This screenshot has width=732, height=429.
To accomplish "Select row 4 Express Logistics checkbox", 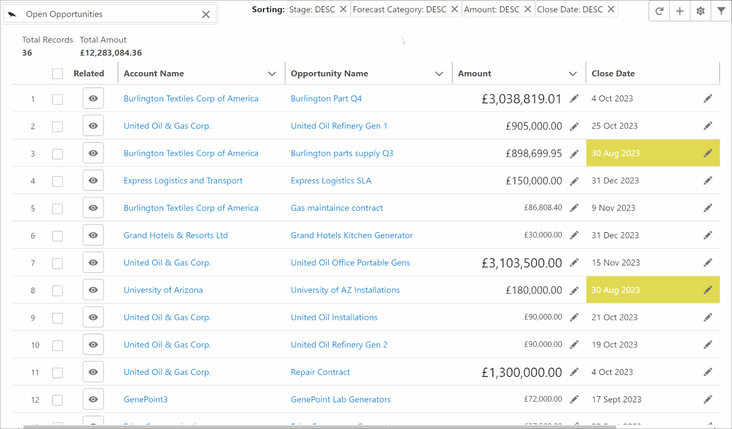I will click(x=58, y=181).
